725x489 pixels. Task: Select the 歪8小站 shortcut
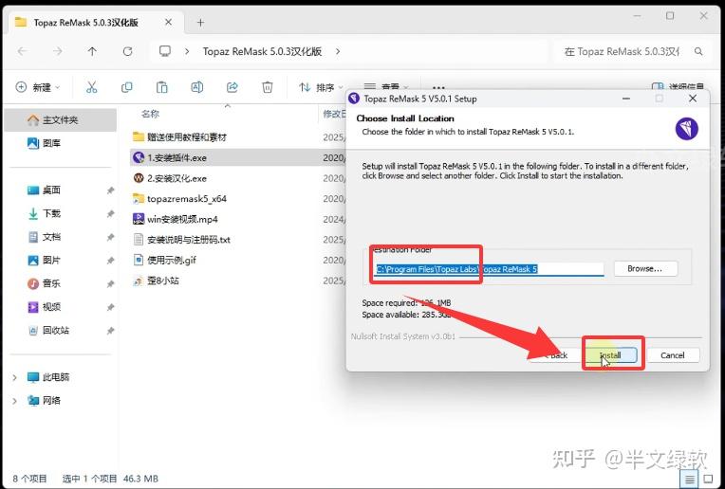(x=157, y=281)
